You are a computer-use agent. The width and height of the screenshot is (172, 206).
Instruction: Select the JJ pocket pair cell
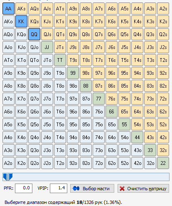47,47
